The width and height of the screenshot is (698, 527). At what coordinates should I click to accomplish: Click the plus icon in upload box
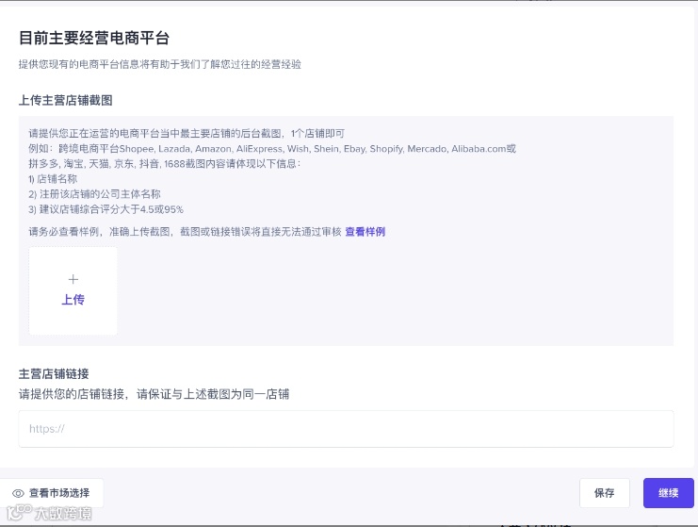(x=73, y=279)
